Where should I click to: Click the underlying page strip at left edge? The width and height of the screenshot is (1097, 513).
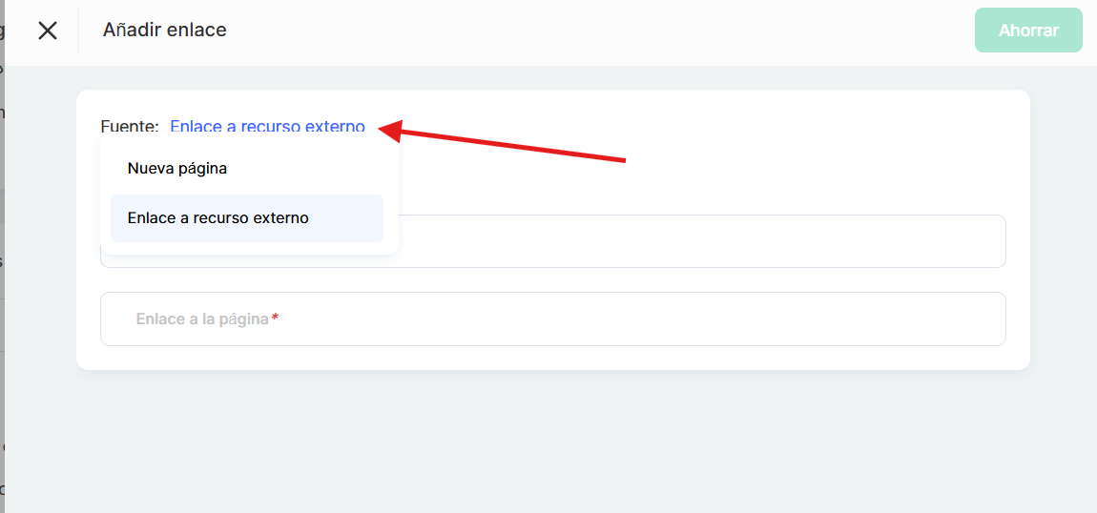2,286
